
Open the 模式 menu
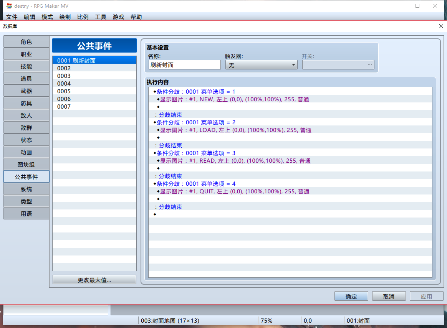coord(47,17)
